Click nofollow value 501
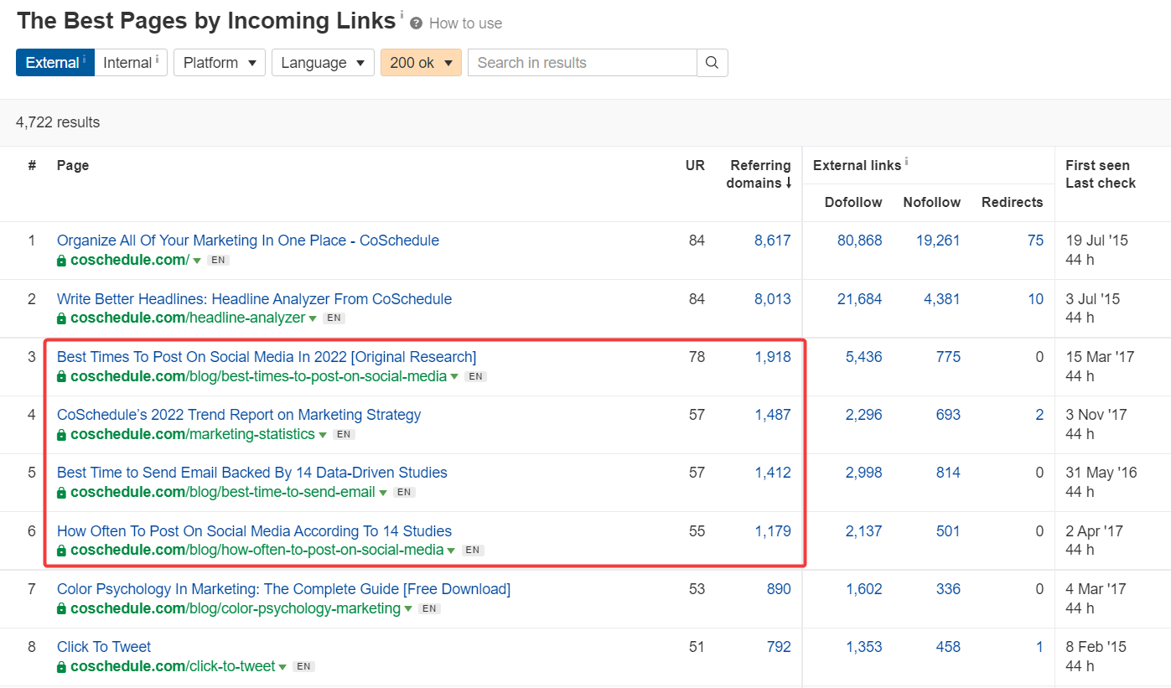This screenshot has width=1171, height=688. (948, 531)
